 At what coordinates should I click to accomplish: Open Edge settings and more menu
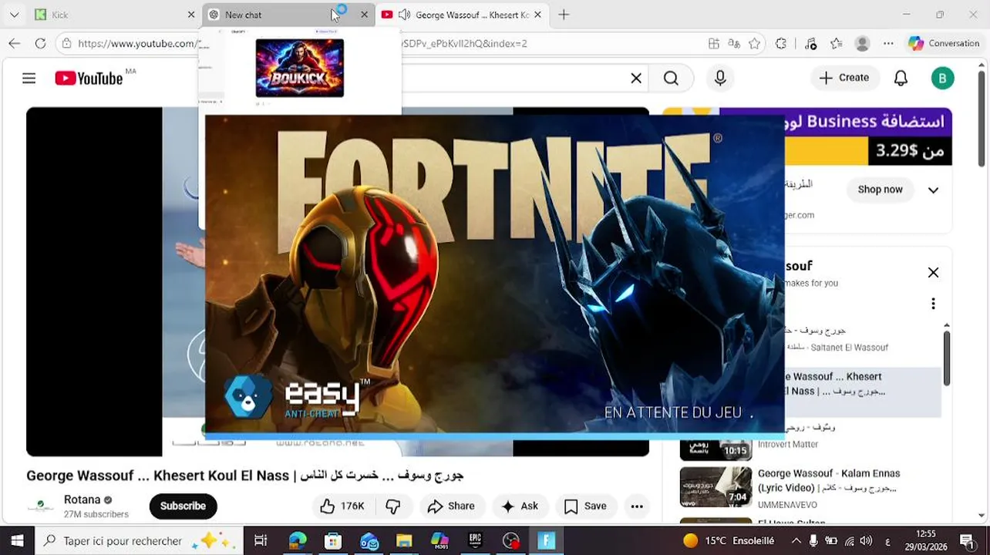[x=889, y=44]
